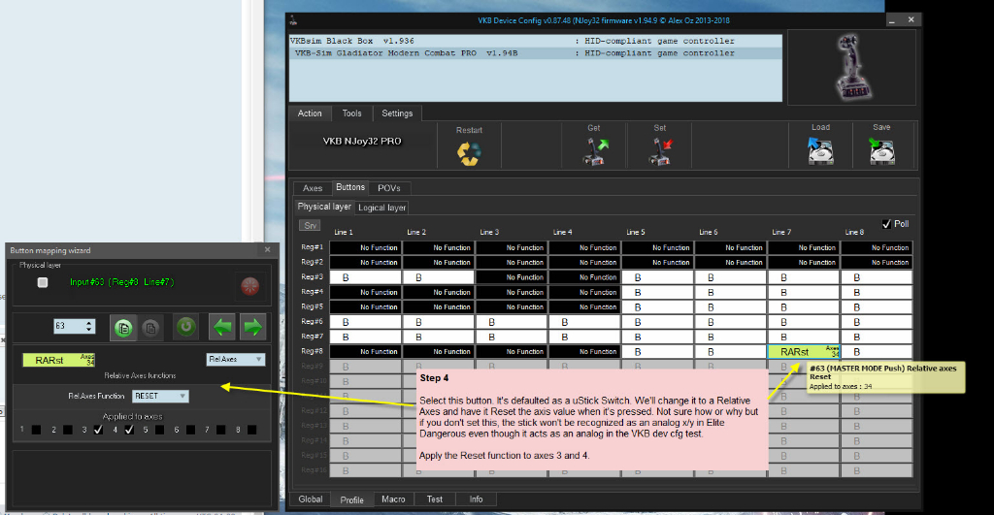This screenshot has width=994, height=515.
Task: Select the Logical layer tab
Action: coord(381,208)
